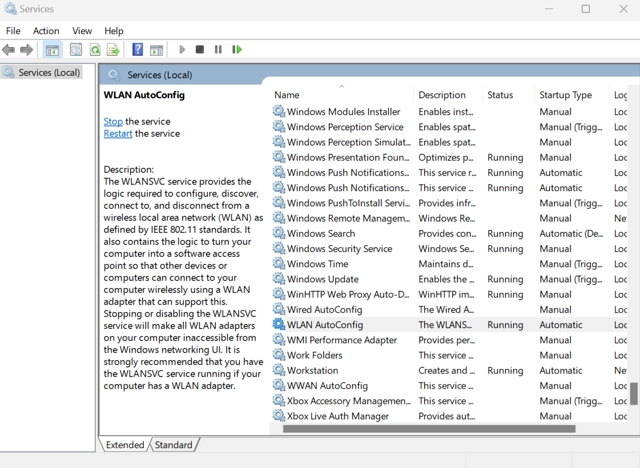Open the Properties dialog from the toolbar
Image resolution: width=640 pixels, height=468 pixels.
pyautogui.click(x=76, y=49)
